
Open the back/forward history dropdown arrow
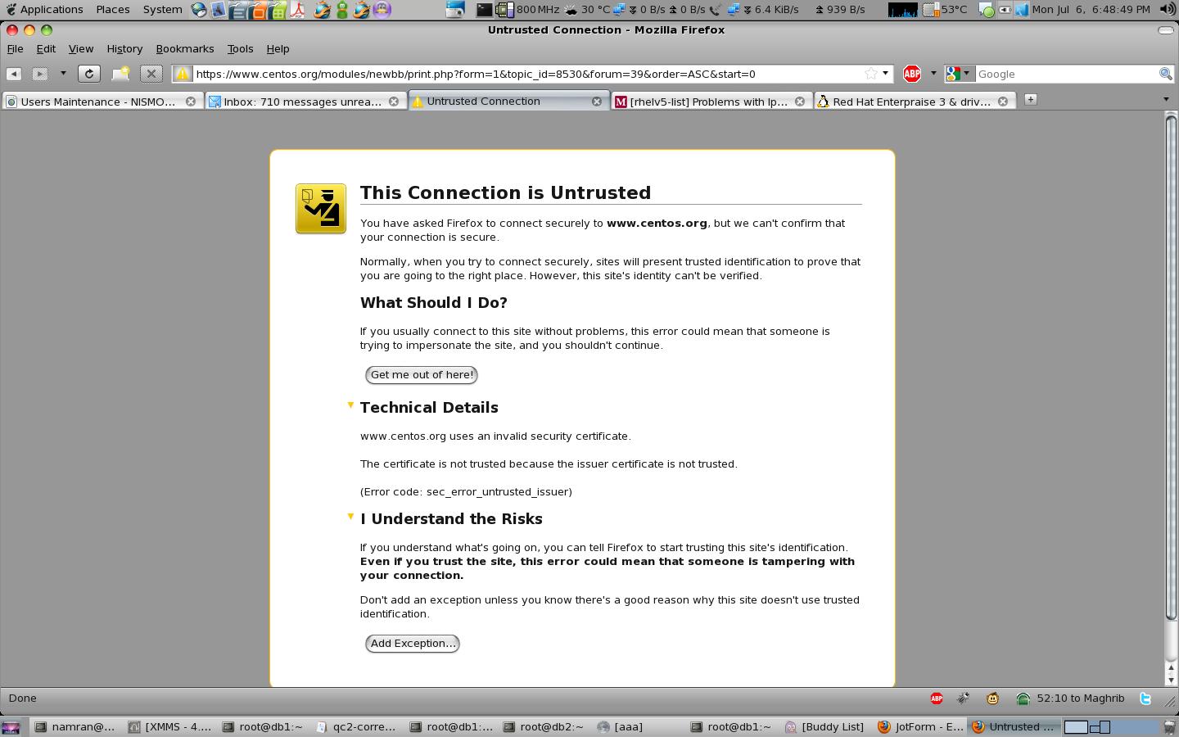63,74
